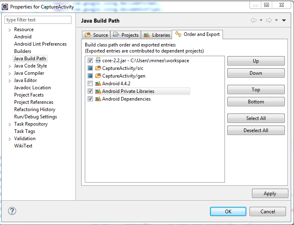Focus the type filter text field
Viewport: 294px width, 225px height.
(x=38, y=20)
